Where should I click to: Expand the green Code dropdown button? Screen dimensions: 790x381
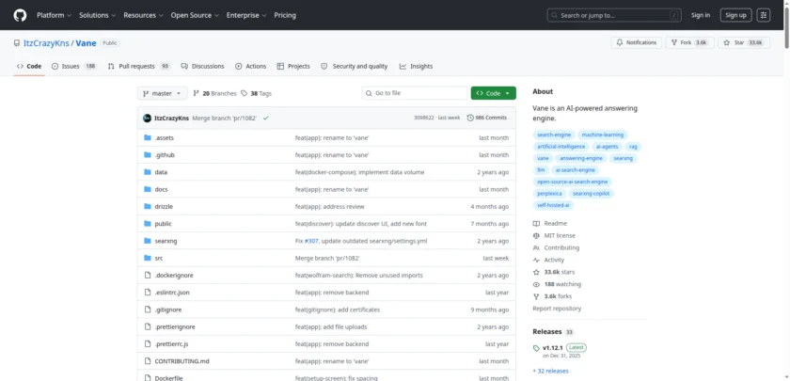(494, 93)
